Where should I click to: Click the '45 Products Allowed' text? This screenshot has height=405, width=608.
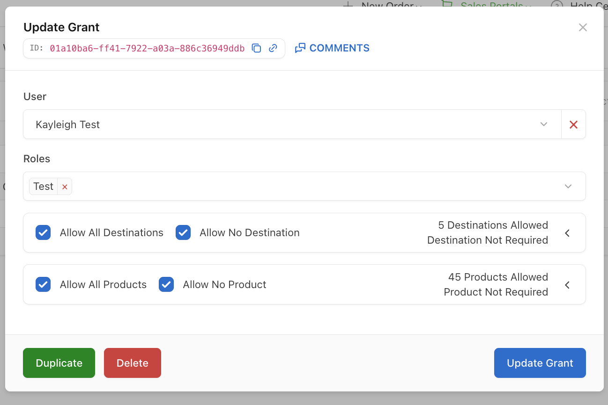(498, 277)
